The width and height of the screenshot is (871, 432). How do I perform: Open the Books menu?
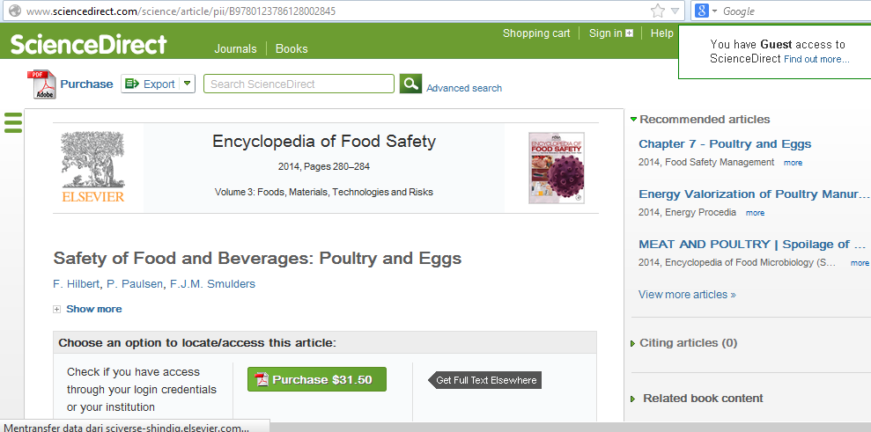point(292,49)
